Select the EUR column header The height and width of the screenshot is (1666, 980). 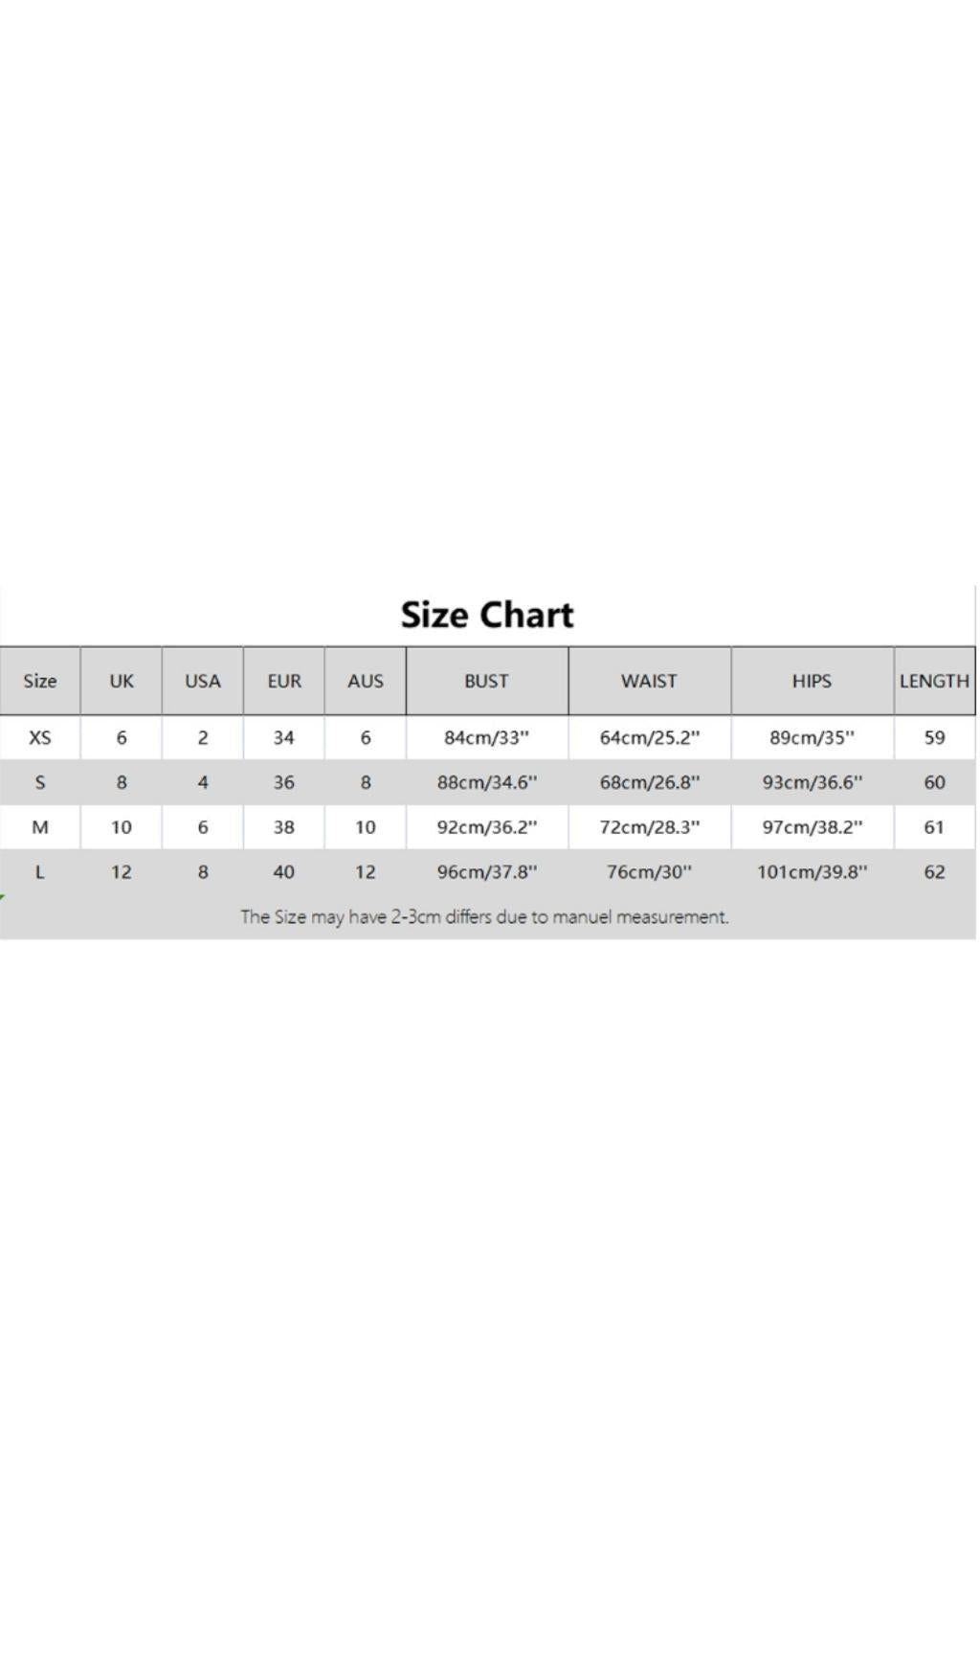284,681
